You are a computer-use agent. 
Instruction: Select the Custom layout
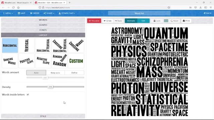[76, 61]
